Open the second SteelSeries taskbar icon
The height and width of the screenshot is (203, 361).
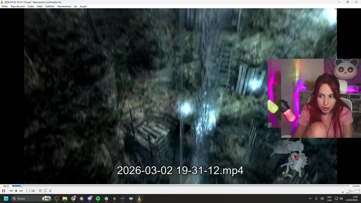106,198
